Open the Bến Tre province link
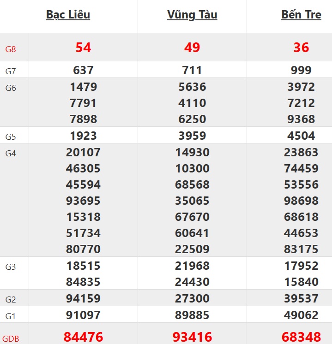Viewport: 332px width, 344px height. 301,15
